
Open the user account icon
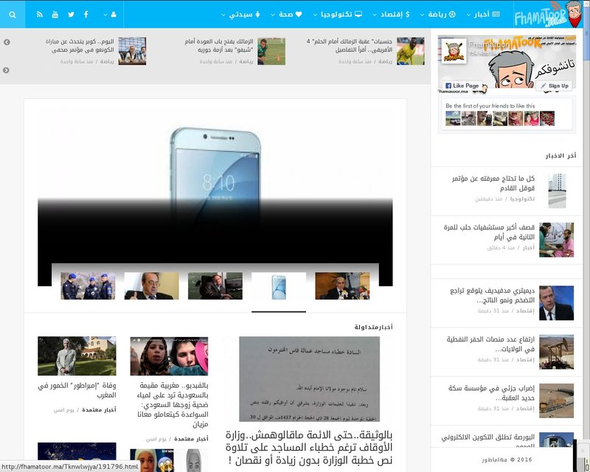click(x=114, y=15)
